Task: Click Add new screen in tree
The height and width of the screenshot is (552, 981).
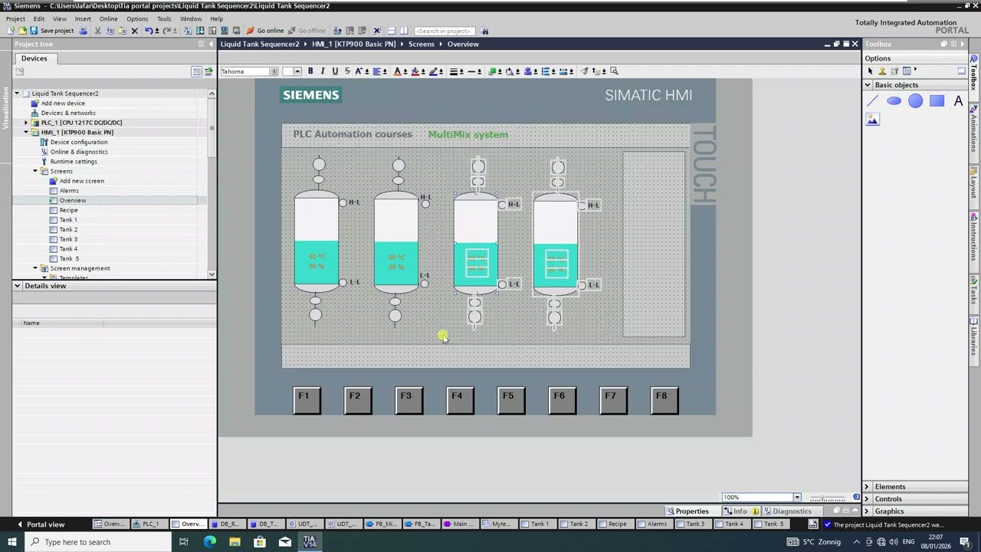Action: coord(81,181)
